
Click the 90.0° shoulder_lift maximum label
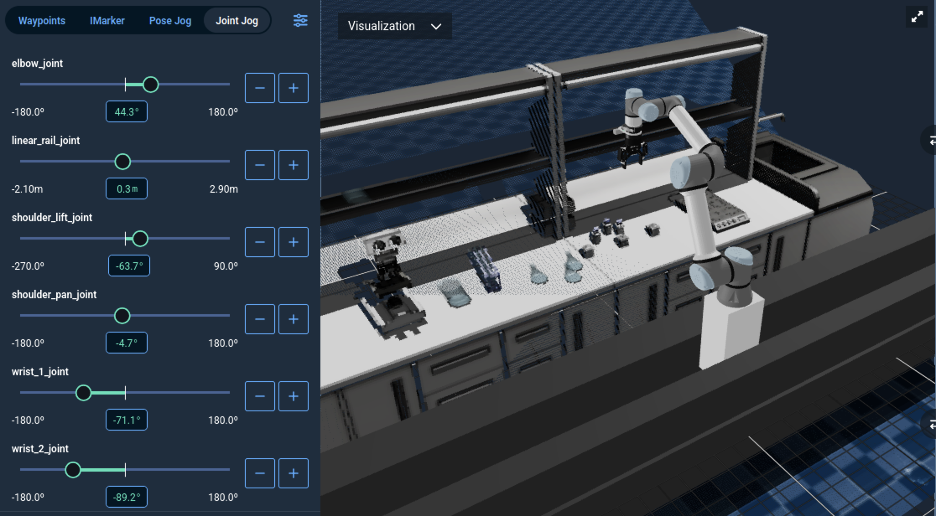(226, 266)
